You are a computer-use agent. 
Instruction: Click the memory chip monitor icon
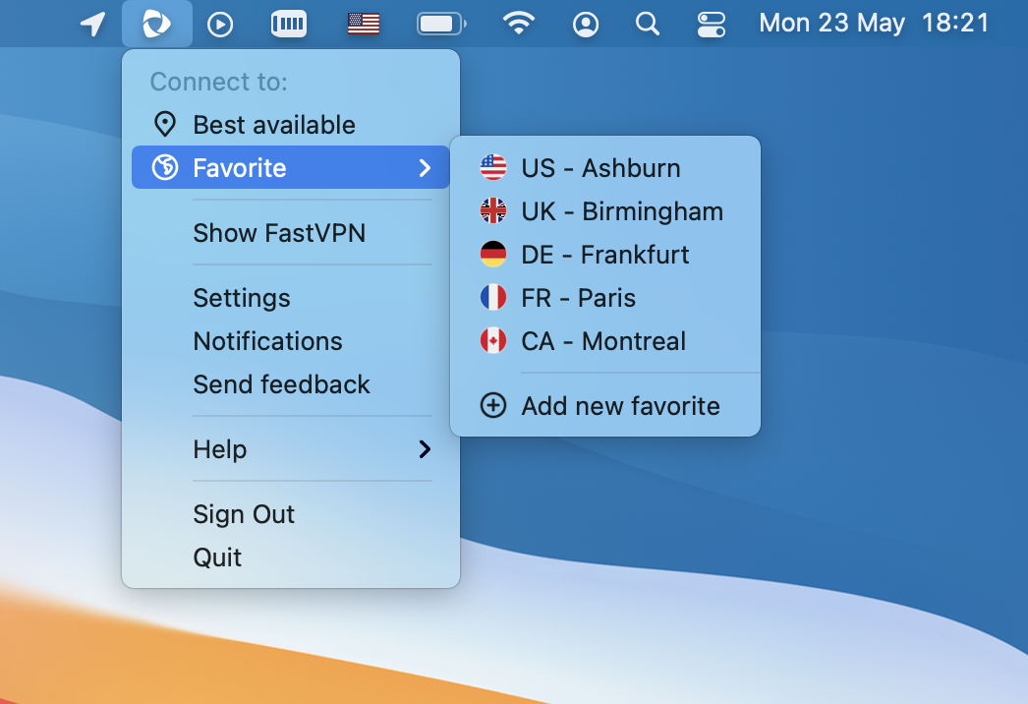click(289, 25)
